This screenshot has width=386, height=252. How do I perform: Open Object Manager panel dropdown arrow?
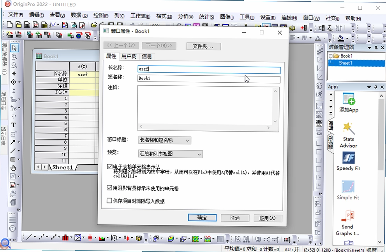(x=370, y=48)
